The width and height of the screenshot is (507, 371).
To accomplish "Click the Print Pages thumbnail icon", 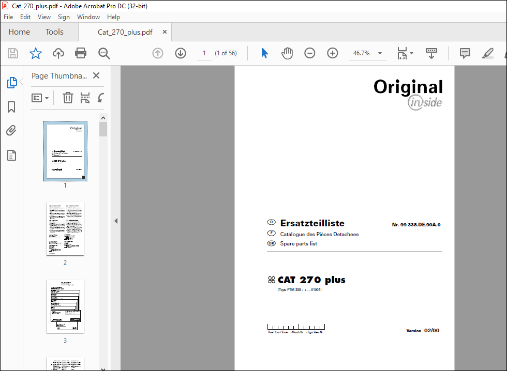I will pos(85,98).
